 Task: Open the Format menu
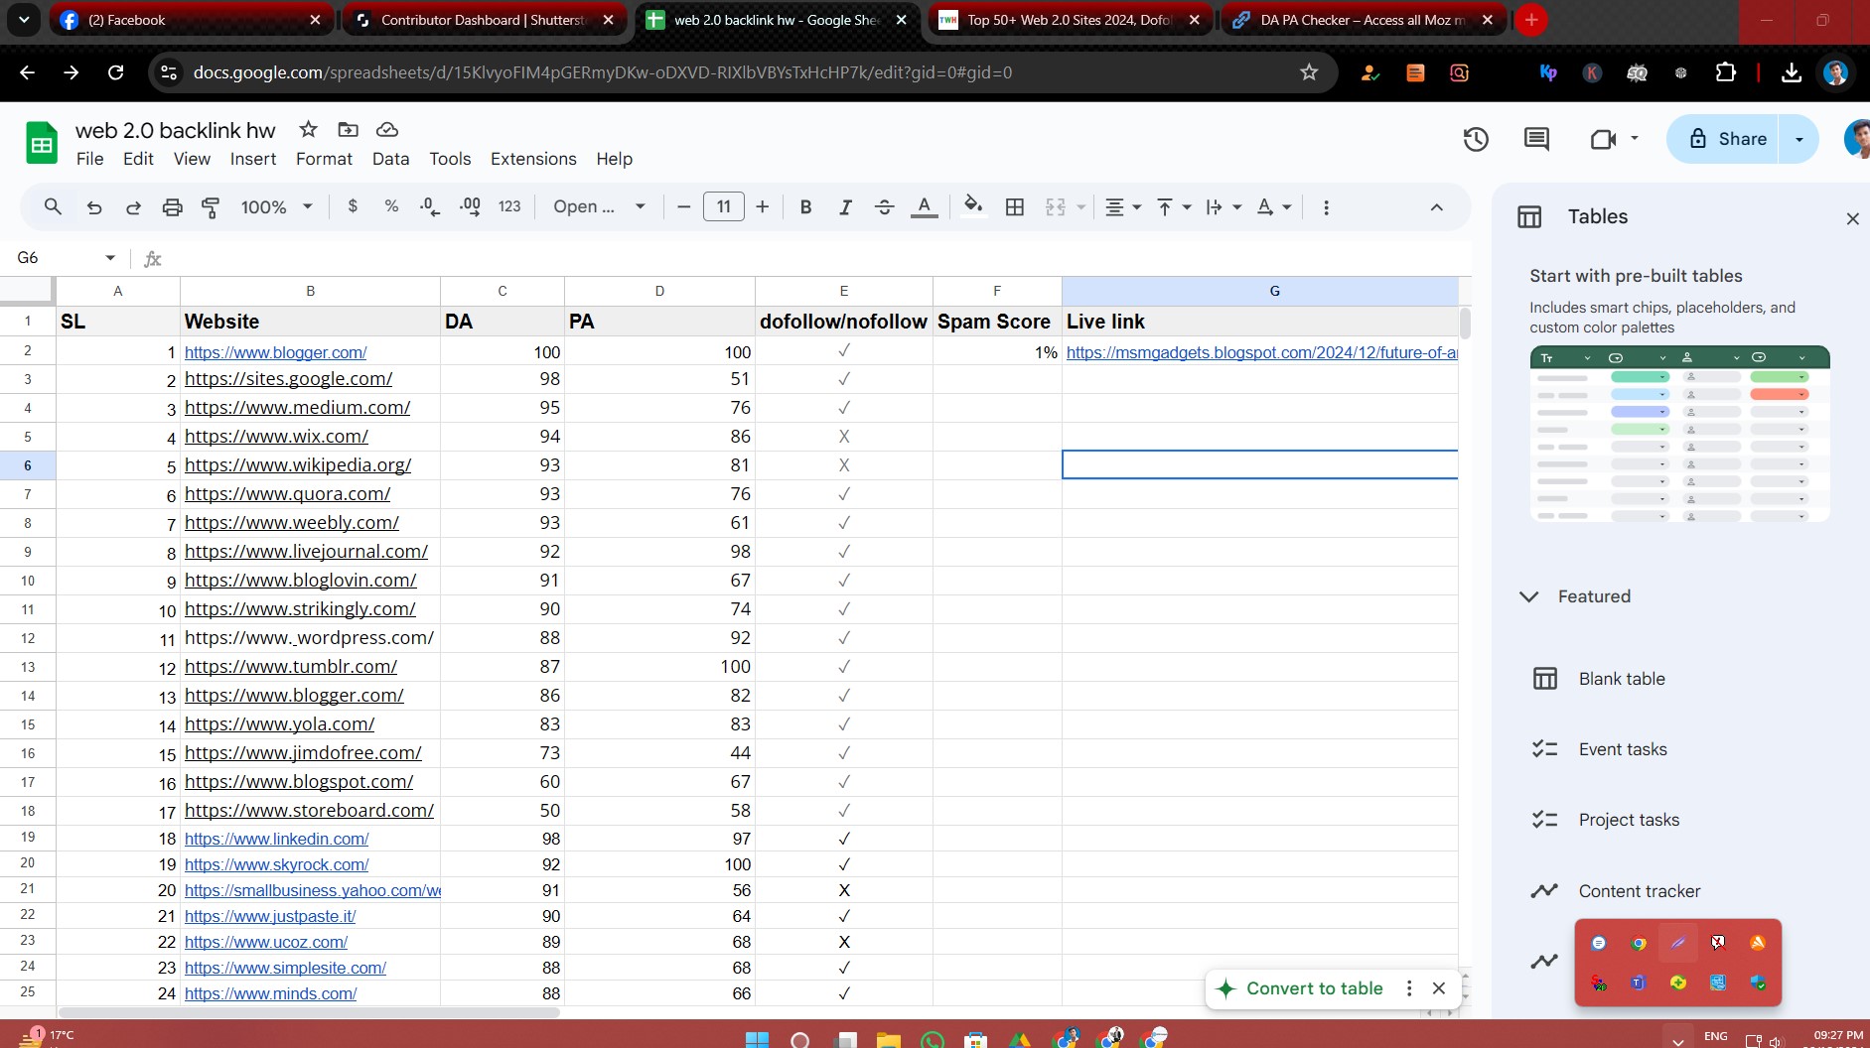tap(324, 159)
